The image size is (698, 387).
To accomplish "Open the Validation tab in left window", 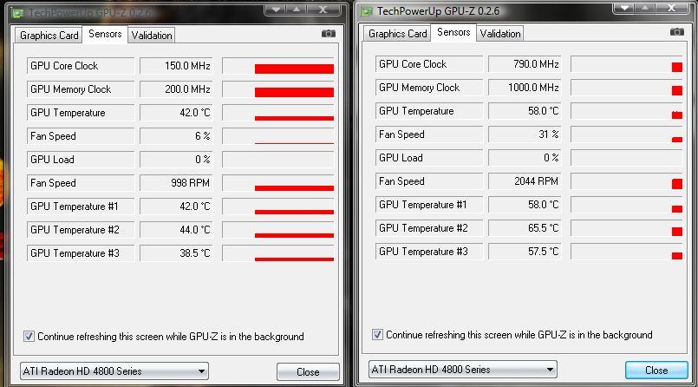I will pyautogui.click(x=152, y=36).
